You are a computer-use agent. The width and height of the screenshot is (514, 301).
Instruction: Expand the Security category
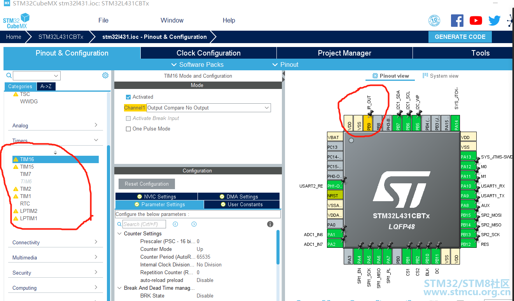click(x=55, y=273)
